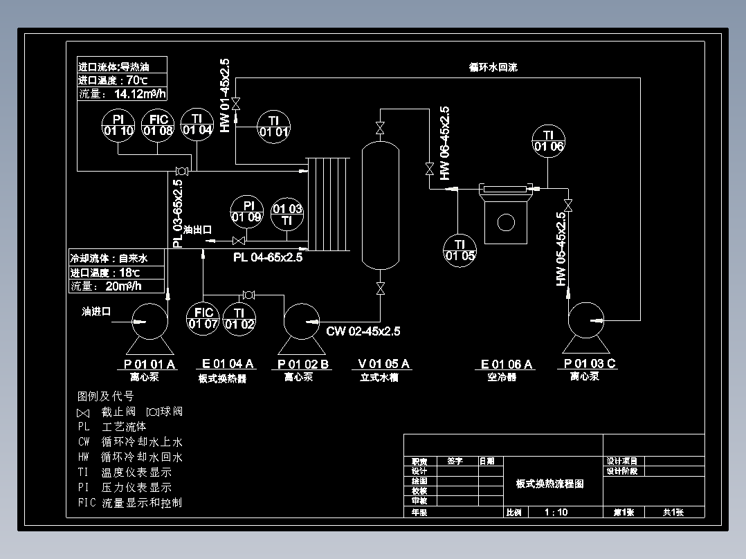Screen dimensions: 746x559
Task: Click the FIC 01 08 flow controller symbol
Action: (x=157, y=126)
